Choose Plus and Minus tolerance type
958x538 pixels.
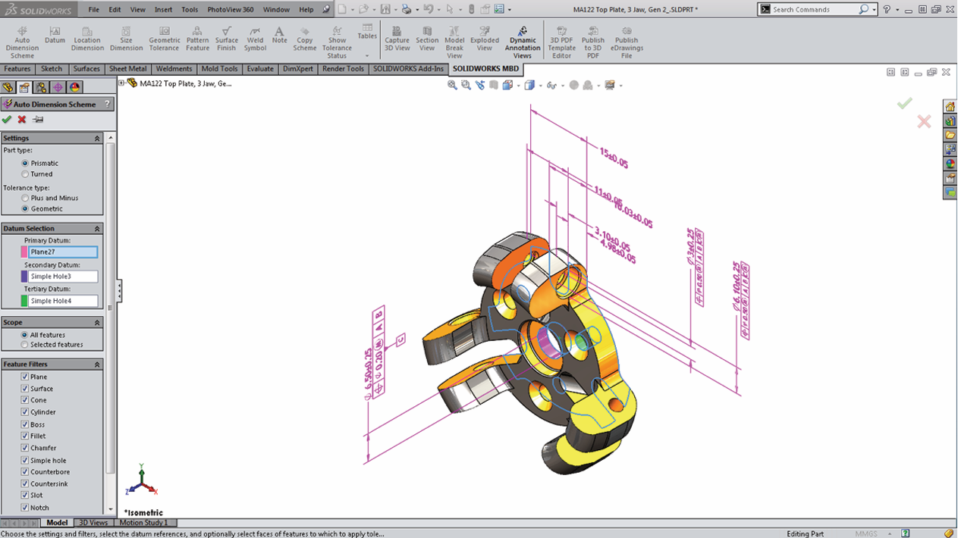click(26, 199)
